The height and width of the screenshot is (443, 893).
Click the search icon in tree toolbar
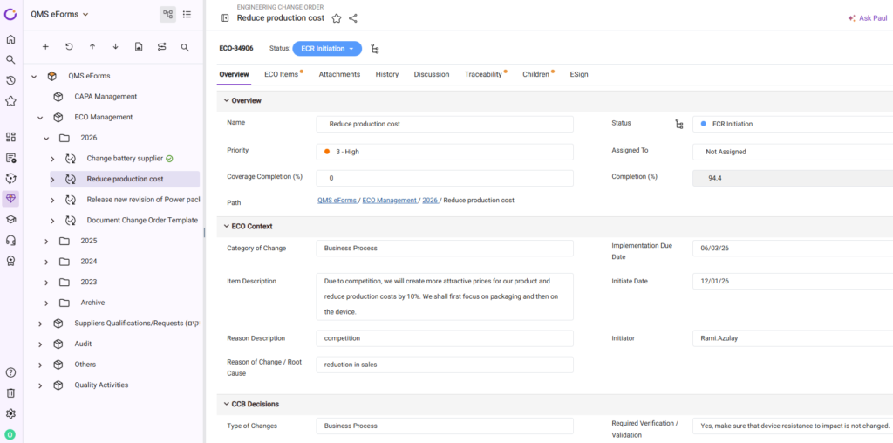185,47
